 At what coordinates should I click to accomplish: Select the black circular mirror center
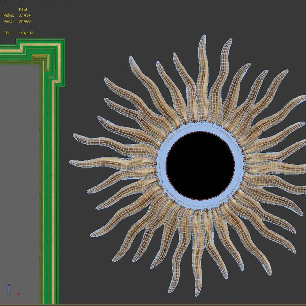[200, 166]
